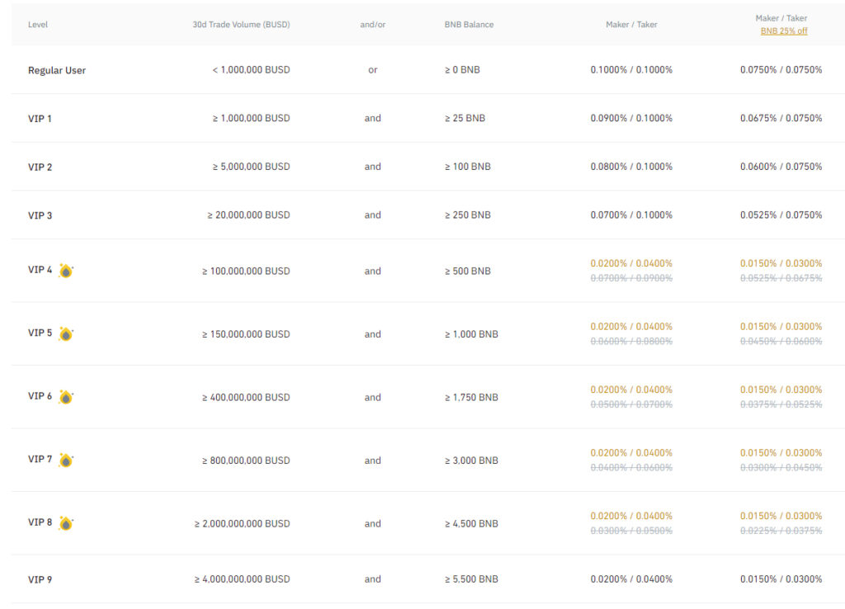Click the "≥ 500 BNB" balance cell

pos(468,271)
